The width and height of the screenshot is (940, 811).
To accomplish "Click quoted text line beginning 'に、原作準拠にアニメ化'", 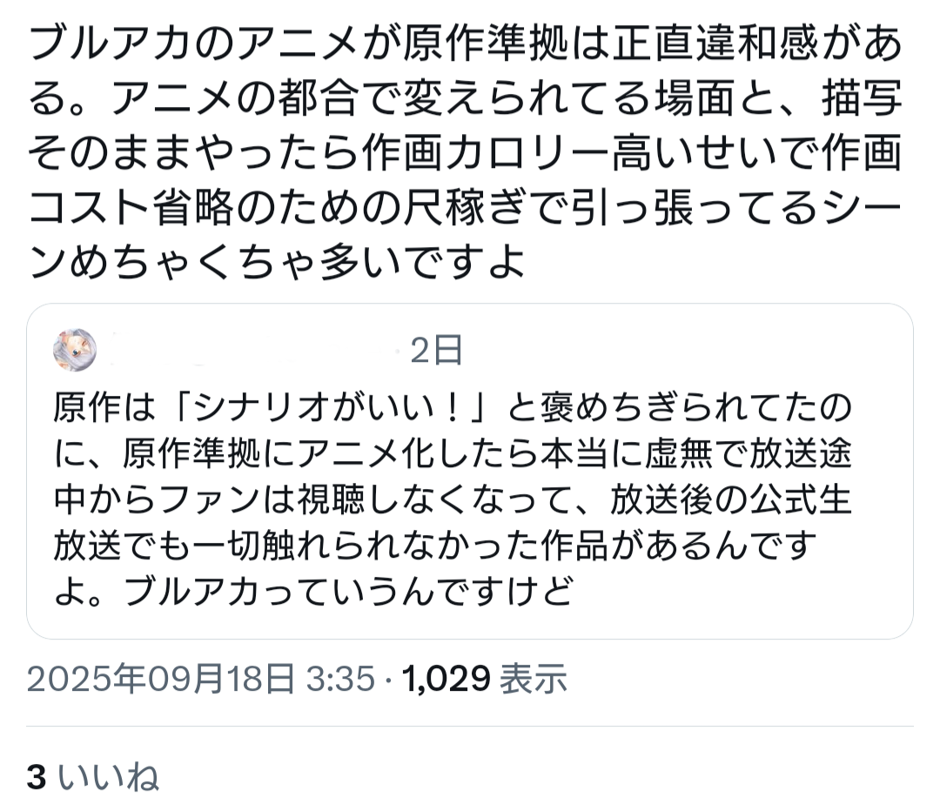I will (x=453, y=453).
